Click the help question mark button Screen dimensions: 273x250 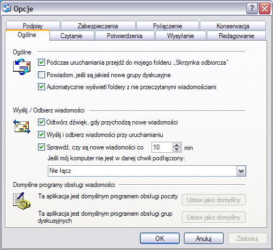(x=252, y=8)
